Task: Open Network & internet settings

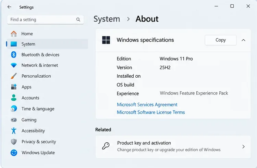Action: 48,65
